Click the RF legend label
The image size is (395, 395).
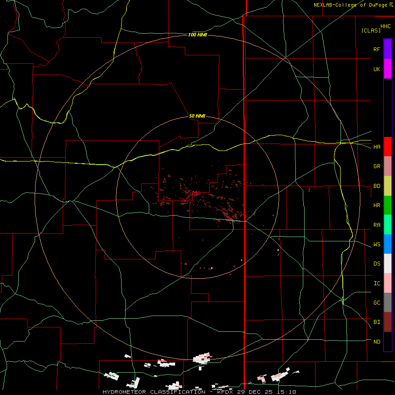coord(377,49)
